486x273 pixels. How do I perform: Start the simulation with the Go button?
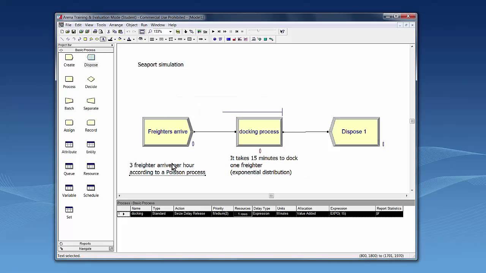(x=213, y=31)
